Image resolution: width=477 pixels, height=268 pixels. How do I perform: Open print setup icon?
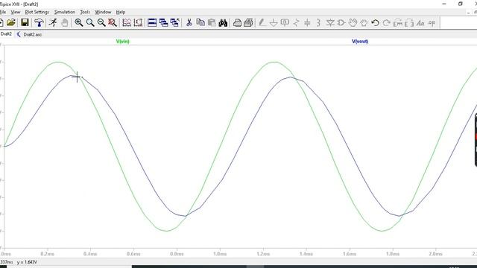(248, 22)
